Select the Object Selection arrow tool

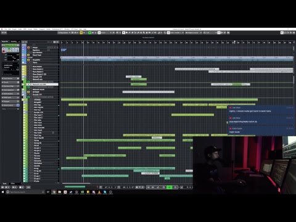coord(123,33)
